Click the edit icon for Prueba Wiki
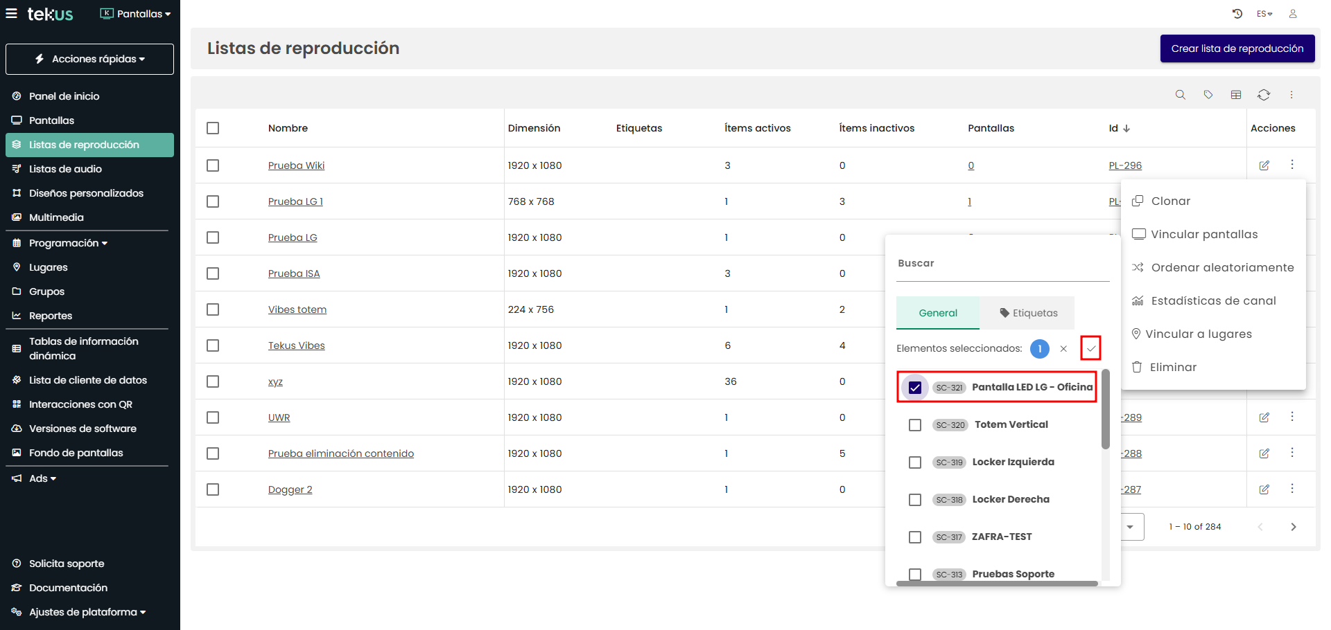The width and height of the screenshot is (1331, 630). (1264, 165)
